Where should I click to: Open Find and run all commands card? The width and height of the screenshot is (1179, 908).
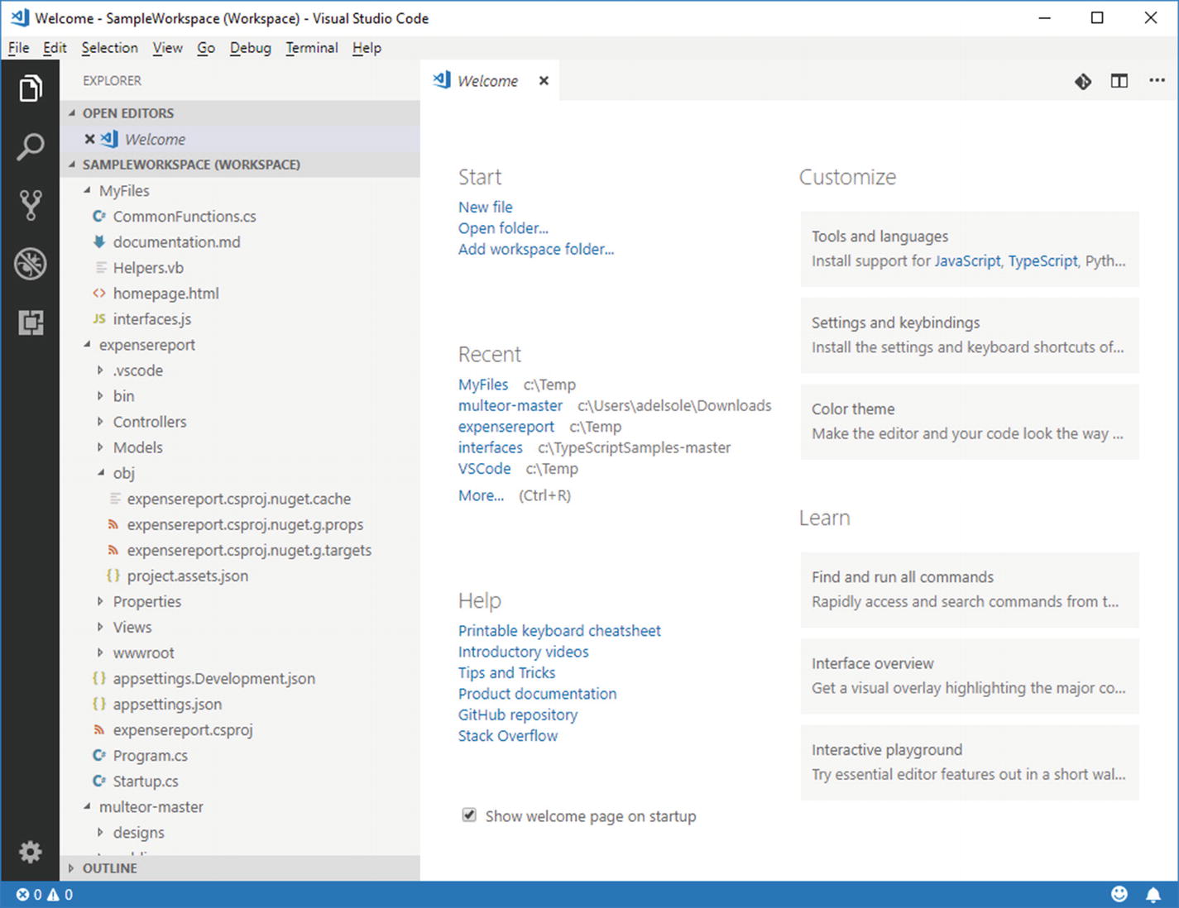[x=970, y=590]
